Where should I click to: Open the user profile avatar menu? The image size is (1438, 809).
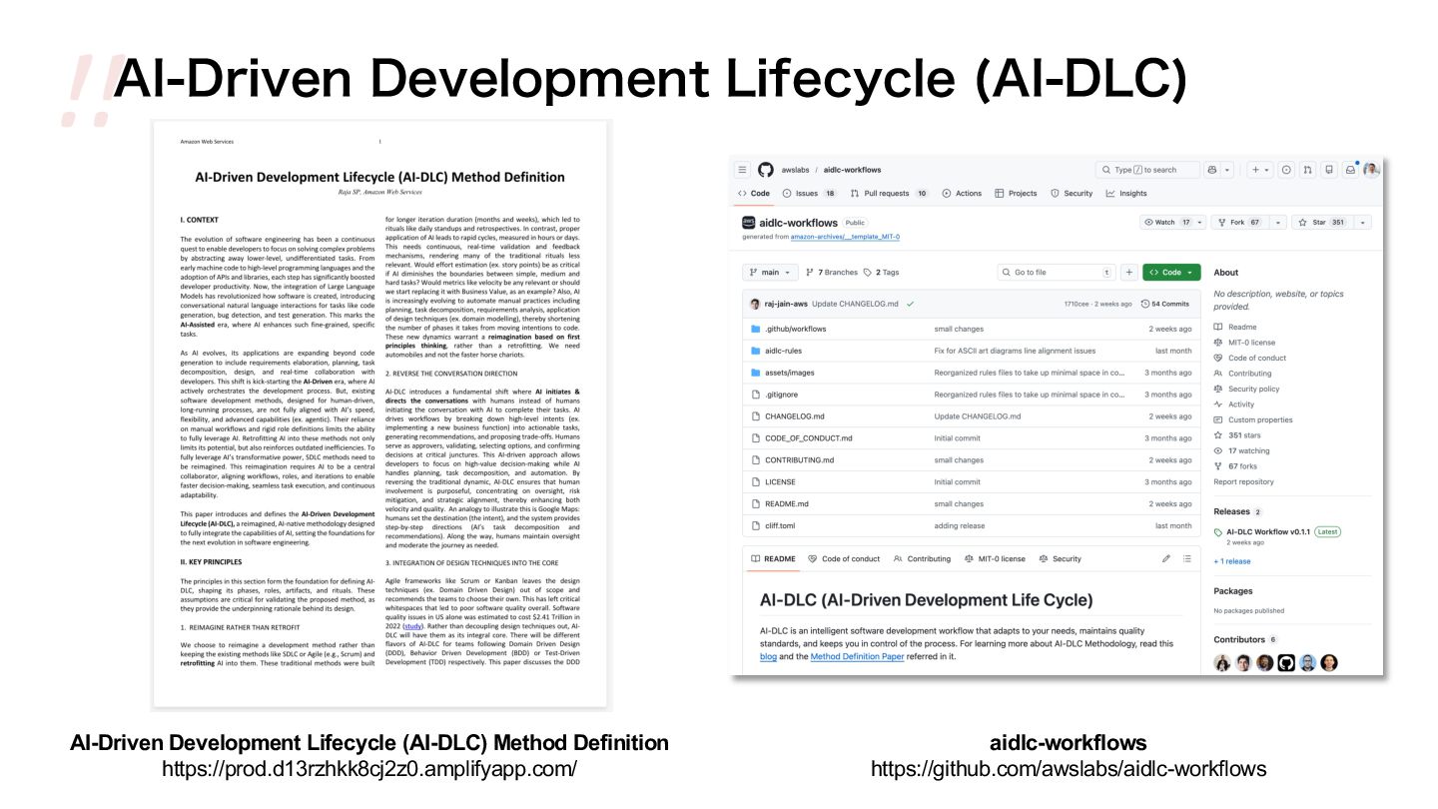click(x=1372, y=170)
